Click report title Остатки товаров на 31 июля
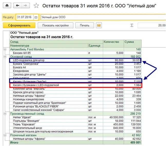 coord(42,37)
